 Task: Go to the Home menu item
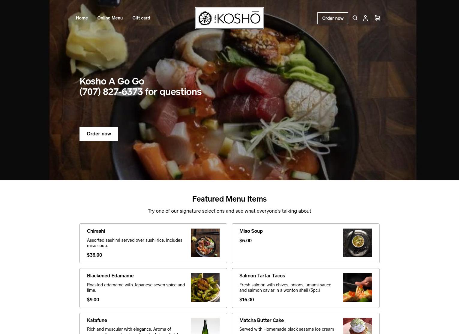click(x=82, y=18)
